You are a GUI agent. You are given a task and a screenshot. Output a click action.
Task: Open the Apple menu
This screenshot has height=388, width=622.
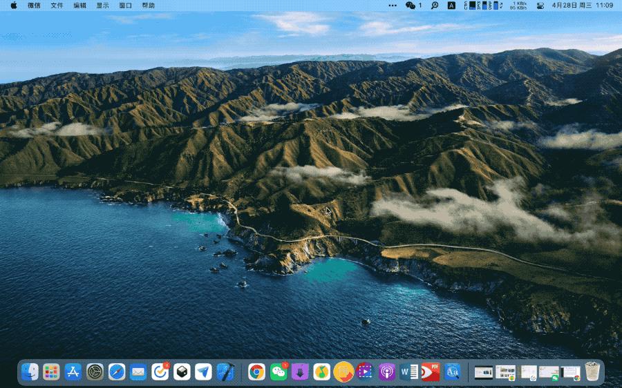(13, 5)
